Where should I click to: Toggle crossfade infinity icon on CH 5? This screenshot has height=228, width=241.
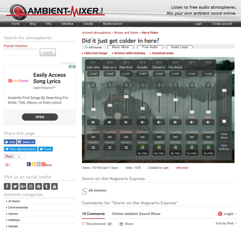(159, 137)
